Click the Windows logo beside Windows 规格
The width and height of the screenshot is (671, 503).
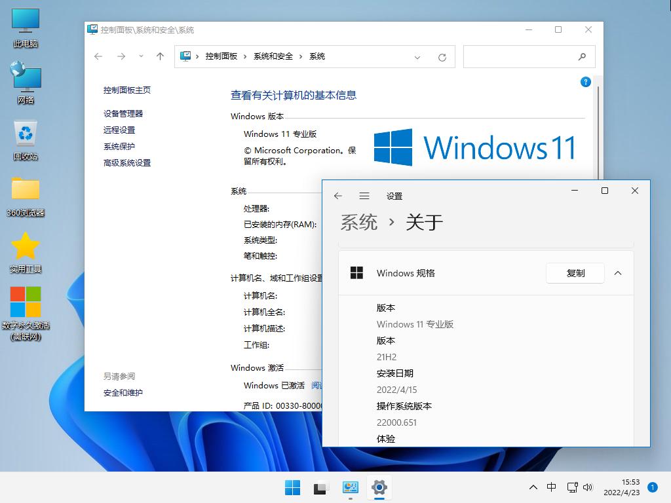point(356,273)
